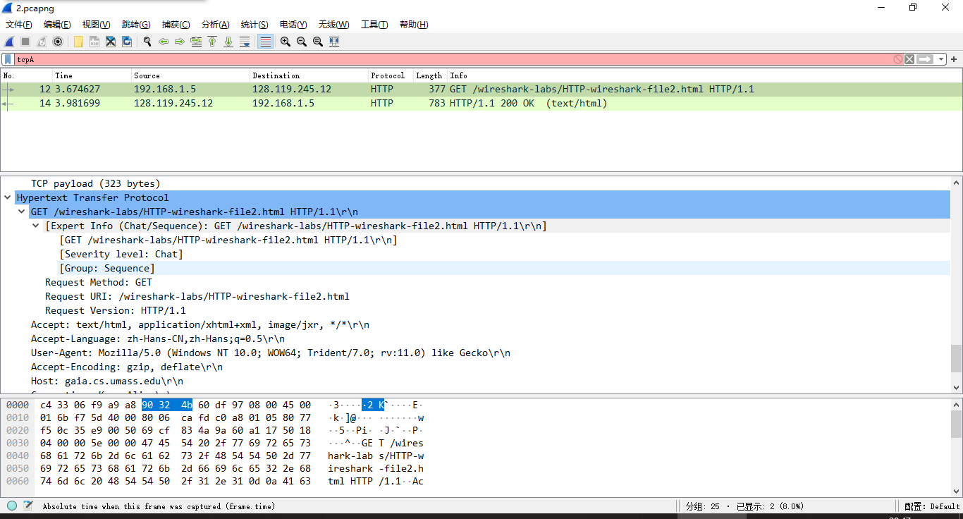963x519 pixels.
Task: Select packet 14 HTTP/1.1 200 OK row
Action: (x=423, y=104)
